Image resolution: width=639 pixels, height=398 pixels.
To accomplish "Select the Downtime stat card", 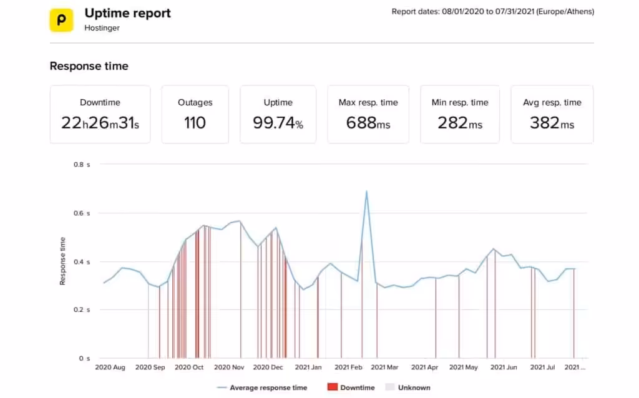I will pos(100,114).
